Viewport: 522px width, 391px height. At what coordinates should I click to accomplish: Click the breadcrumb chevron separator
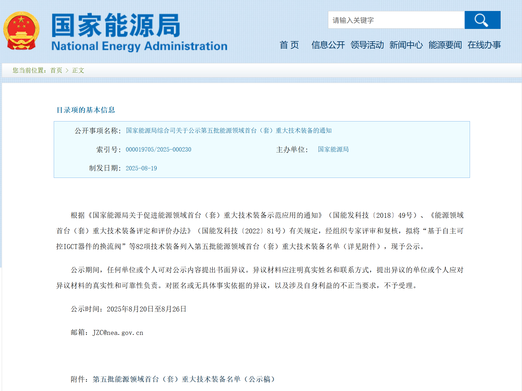[x=67, y=70]
